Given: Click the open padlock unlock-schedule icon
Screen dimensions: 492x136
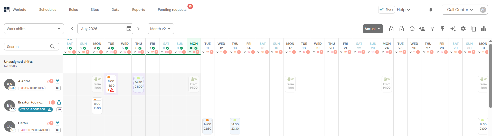Looking at the screenshot, I should [402, 29].
